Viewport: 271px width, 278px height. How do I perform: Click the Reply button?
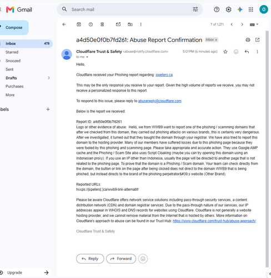[x=90, y=259]
